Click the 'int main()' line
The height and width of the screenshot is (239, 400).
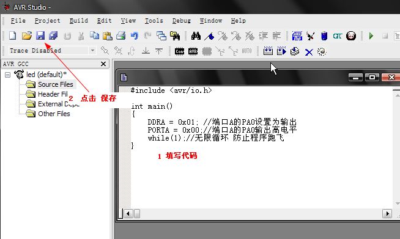click(152, 106)
